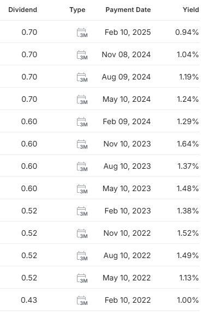The height and width of the screenshot is (312, 209).
Task: Select the quarterly icon for Aug 10, 2022
Action: pos(82,255)
